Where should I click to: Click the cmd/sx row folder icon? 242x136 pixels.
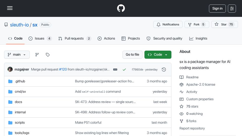pyautogui.click(x=10, y=92)
